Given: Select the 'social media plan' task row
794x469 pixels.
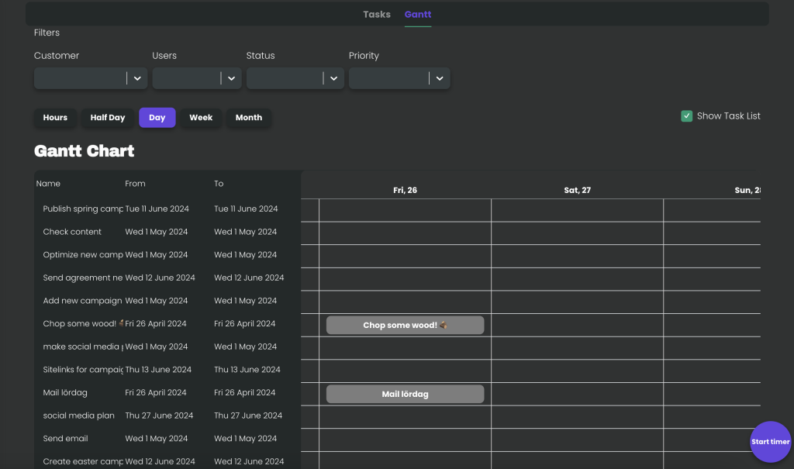Looking at the screenshot, I should [167, 416].
